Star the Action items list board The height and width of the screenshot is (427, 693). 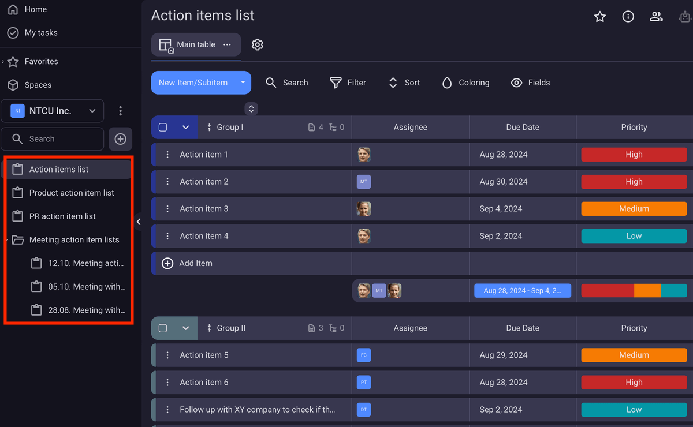pos(599,17)
